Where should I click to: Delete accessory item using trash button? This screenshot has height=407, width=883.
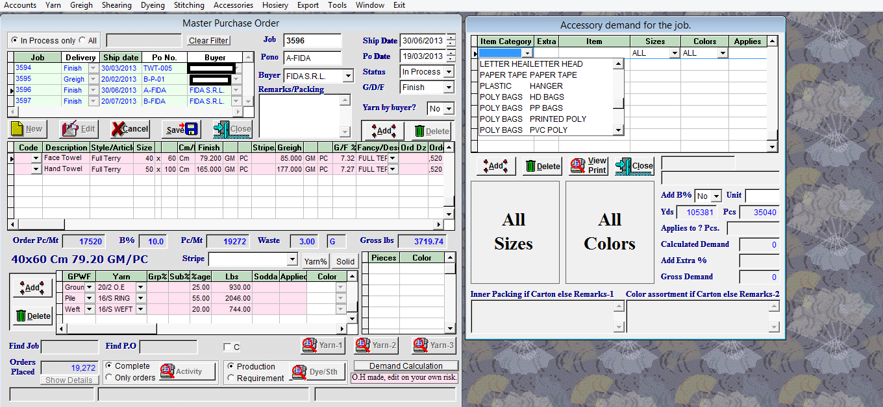point(542,166)
